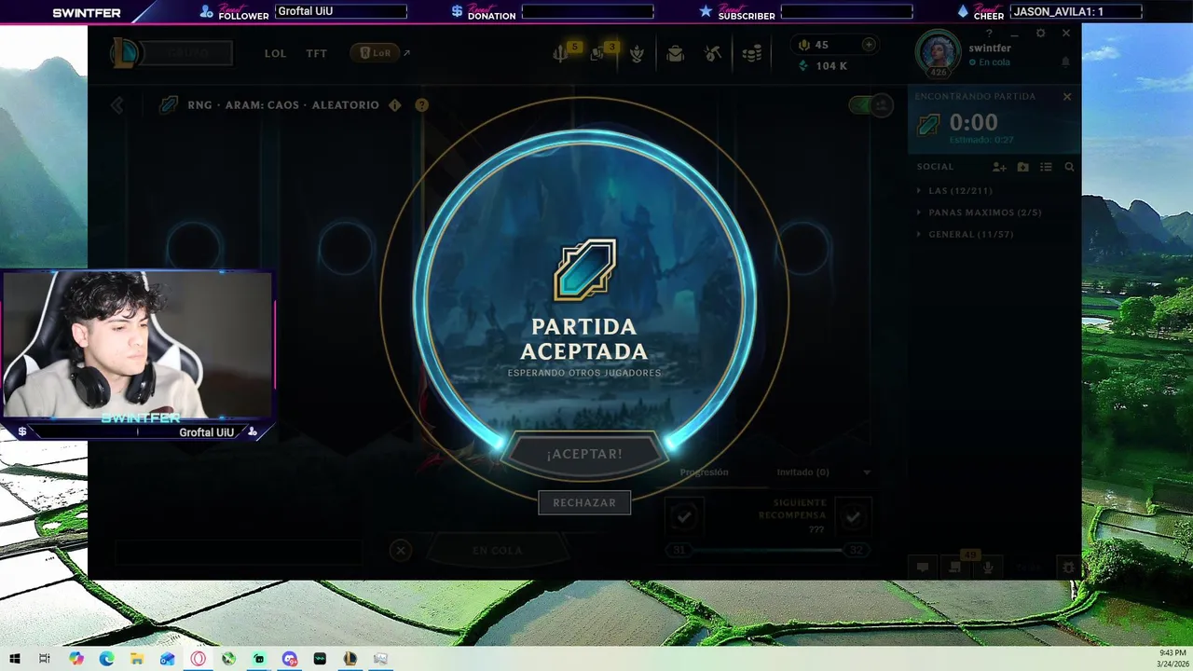1193x671 pixels.
Task: Toggle the open party switch
Action: point(871,105)
